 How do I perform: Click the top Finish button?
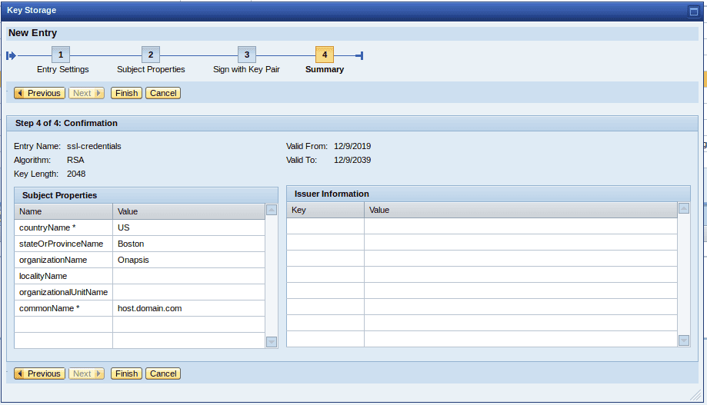pos(126,93)
